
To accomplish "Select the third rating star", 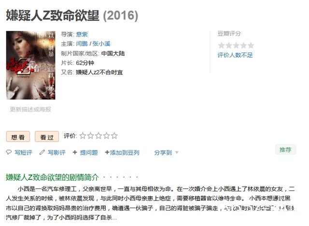I will point(98,136).
